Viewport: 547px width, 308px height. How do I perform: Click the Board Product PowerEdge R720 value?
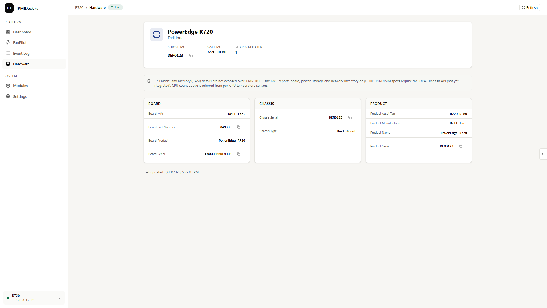pyautogui.click(x=232, y=141)
